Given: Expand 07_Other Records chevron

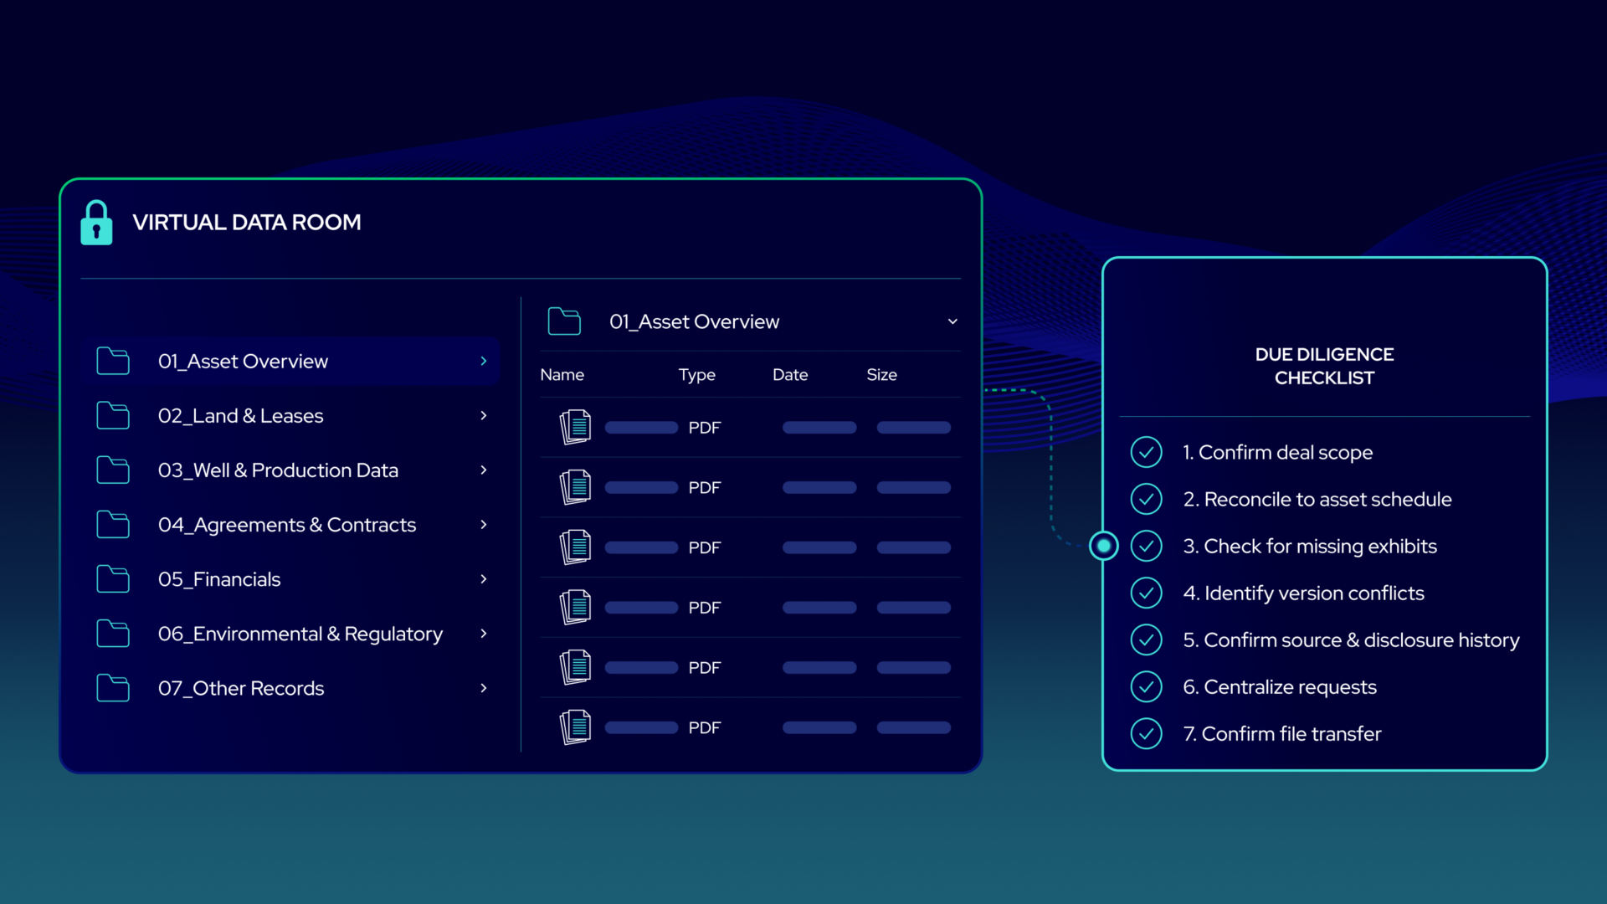Looking at the screenshot, I should [484, 688].
